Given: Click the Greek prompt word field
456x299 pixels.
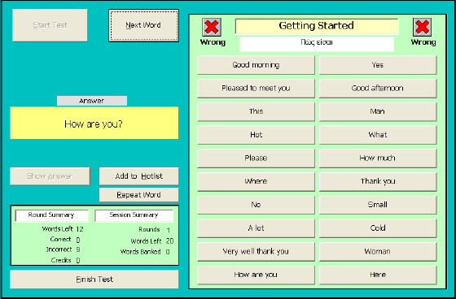Looking at the screenshot, I should (317, 44).
